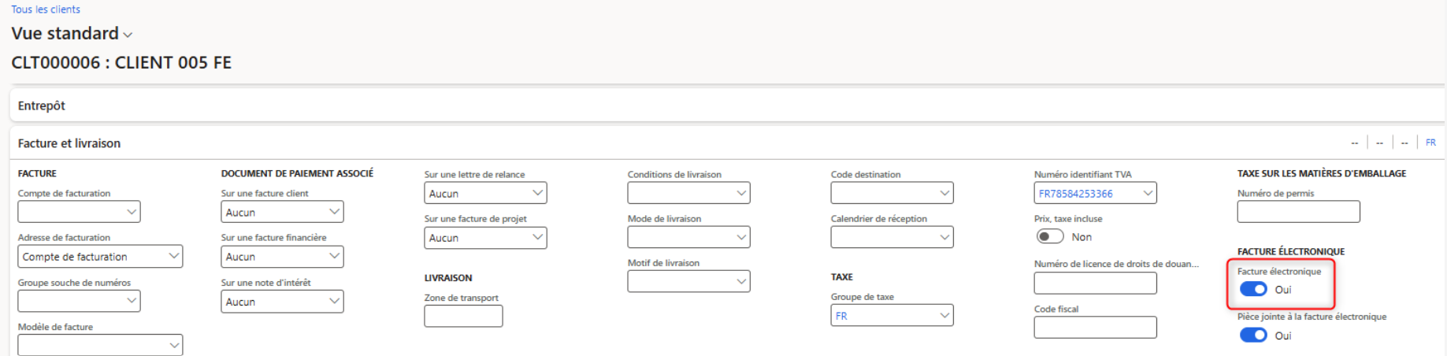Toggle Pièce jointe à la facture électronique
The height and width of the screenshot is (356, 1447).
(1253, 336)
